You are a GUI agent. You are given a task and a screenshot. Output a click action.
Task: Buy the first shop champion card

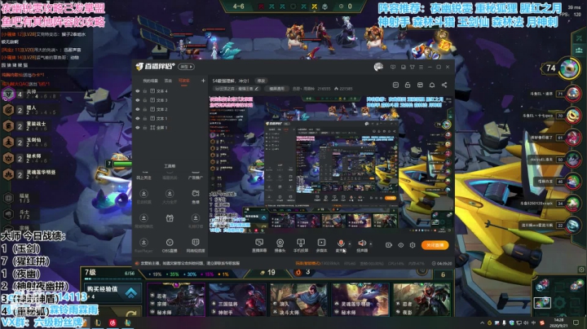click(x=176, y=300)
